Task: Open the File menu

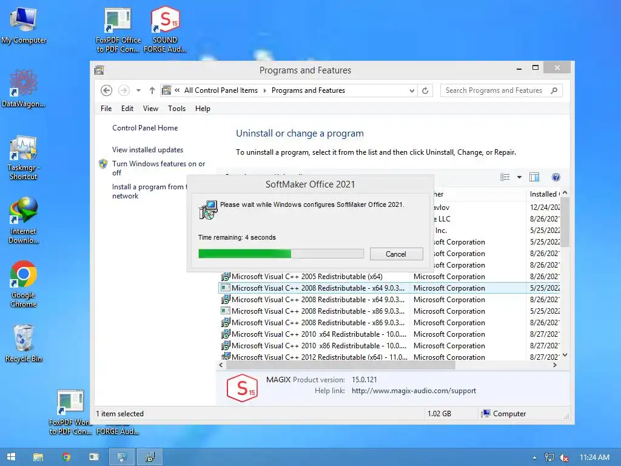Action: tap(106, 109)
